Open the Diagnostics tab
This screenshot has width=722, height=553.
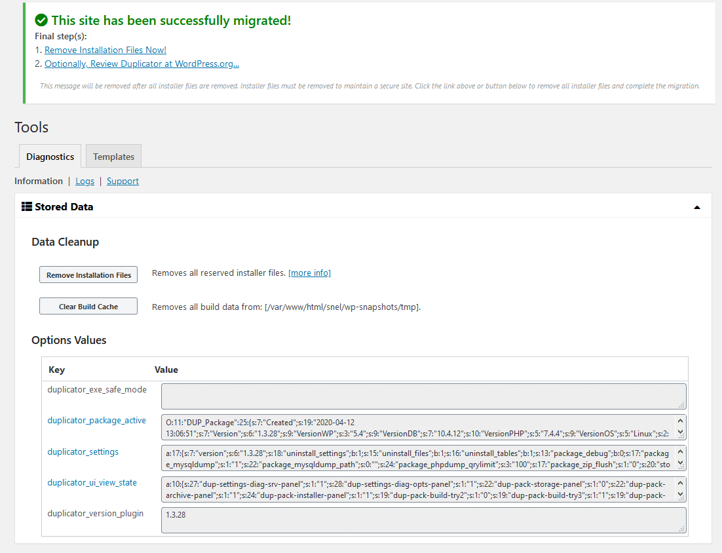tap(50, 157)
